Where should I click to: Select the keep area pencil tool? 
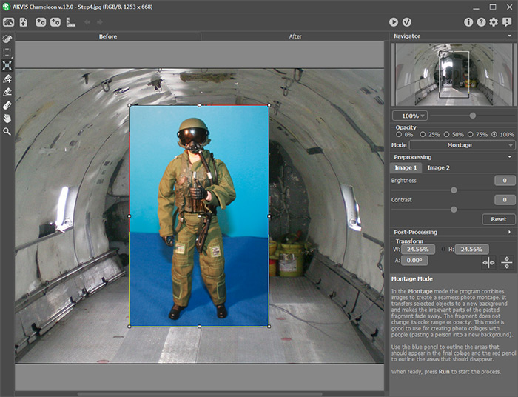[7, 79]
